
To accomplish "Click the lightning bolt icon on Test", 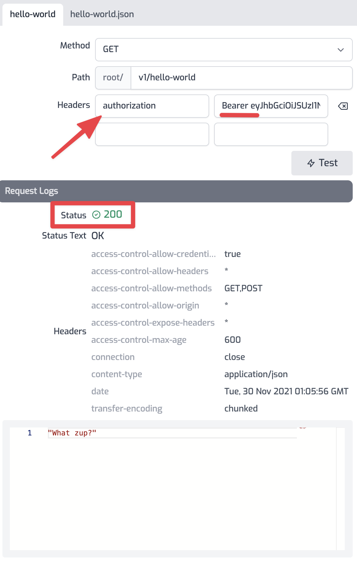I will (x=311, y=163).
